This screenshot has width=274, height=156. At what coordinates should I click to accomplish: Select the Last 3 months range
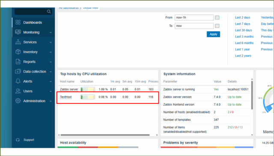244,36
